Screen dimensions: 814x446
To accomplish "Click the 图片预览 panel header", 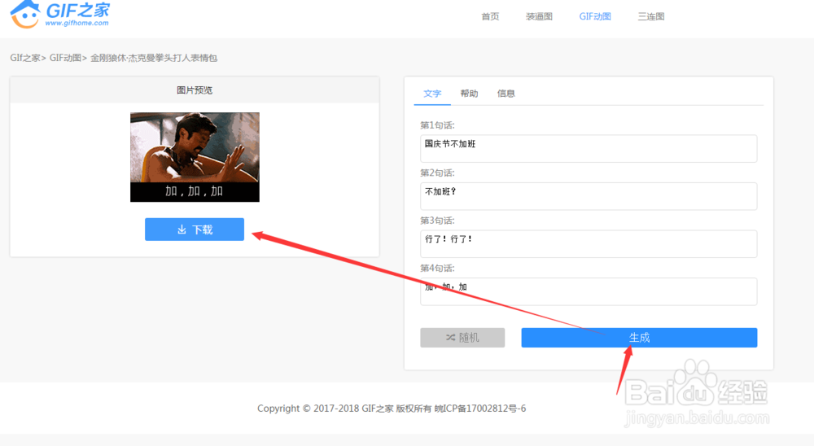I will pos(195,90).
